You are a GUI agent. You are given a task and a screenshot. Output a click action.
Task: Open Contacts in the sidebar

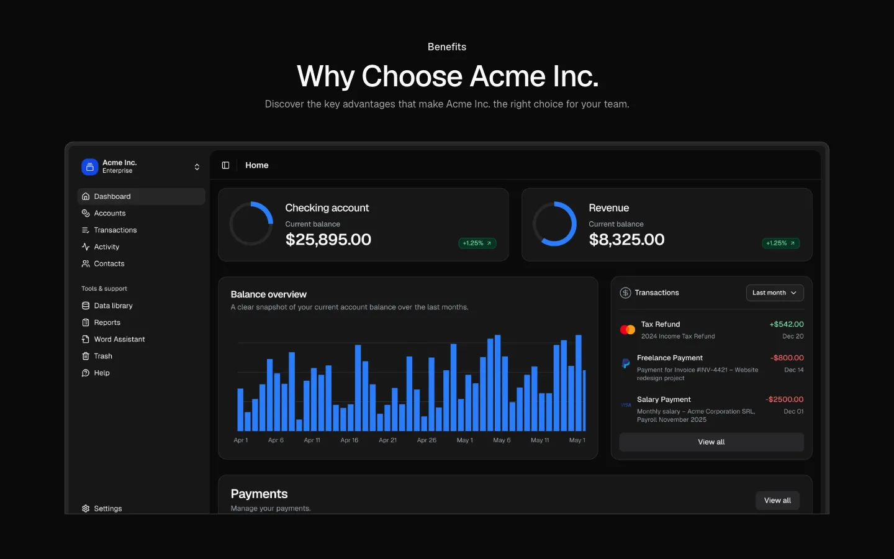[141, 263]
